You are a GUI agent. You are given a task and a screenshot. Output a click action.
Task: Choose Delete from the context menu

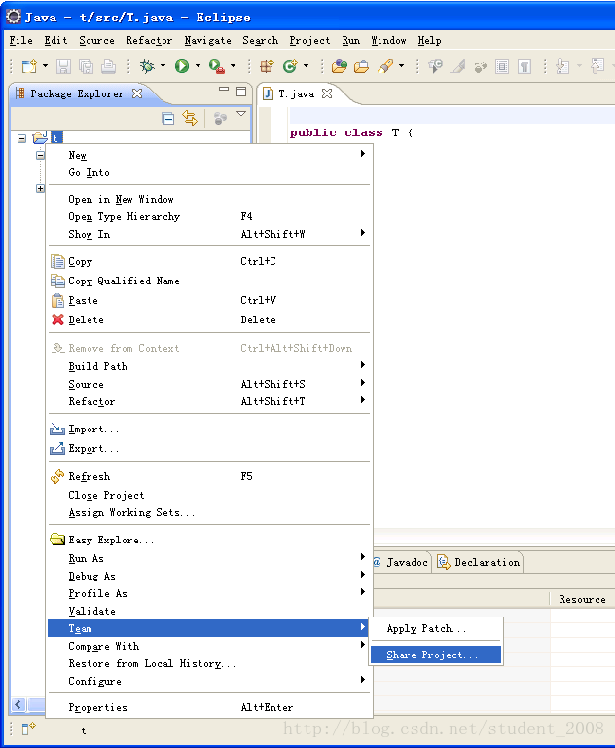pos(209,320)
